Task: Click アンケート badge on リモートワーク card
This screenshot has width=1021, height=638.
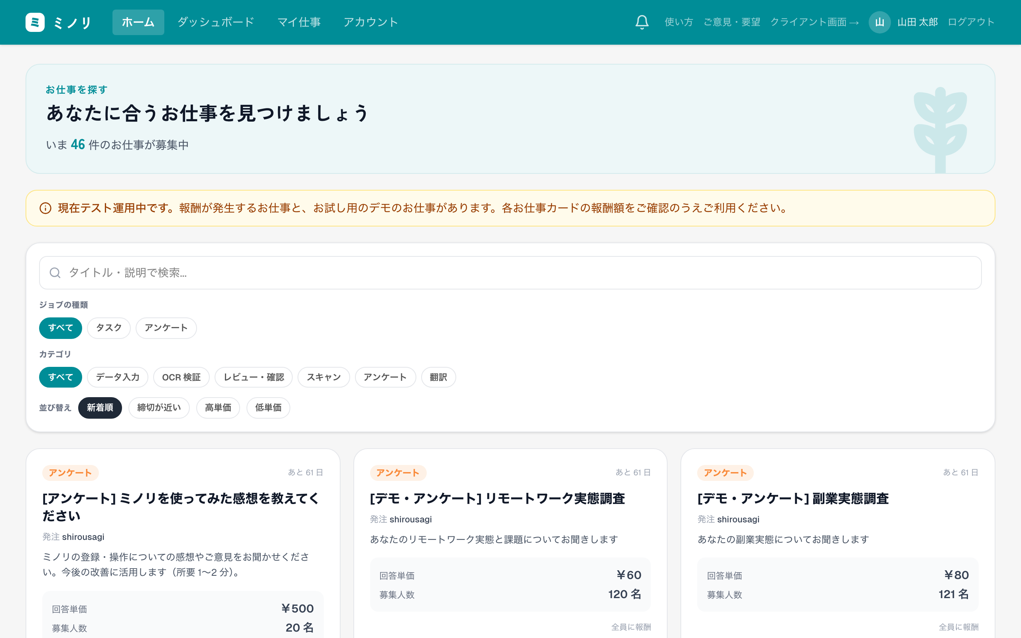Action: coord(398,473)
